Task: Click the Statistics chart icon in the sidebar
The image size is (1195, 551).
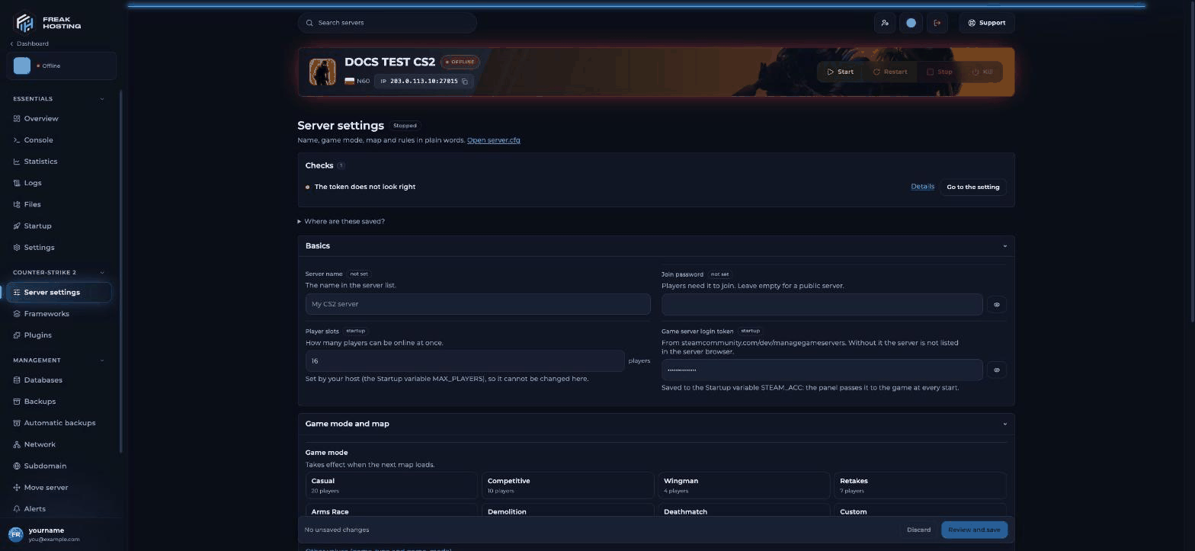Action: [x=17, y=162]
